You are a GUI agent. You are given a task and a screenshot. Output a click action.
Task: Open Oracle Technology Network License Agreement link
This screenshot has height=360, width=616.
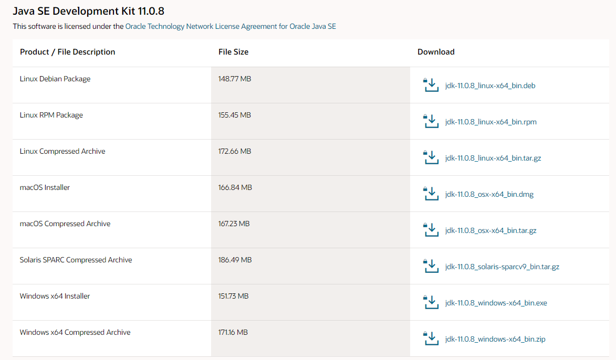coord(231,26)
